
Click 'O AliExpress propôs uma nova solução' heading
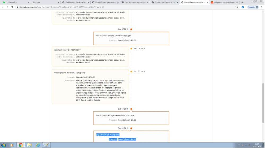coord(114,36)
